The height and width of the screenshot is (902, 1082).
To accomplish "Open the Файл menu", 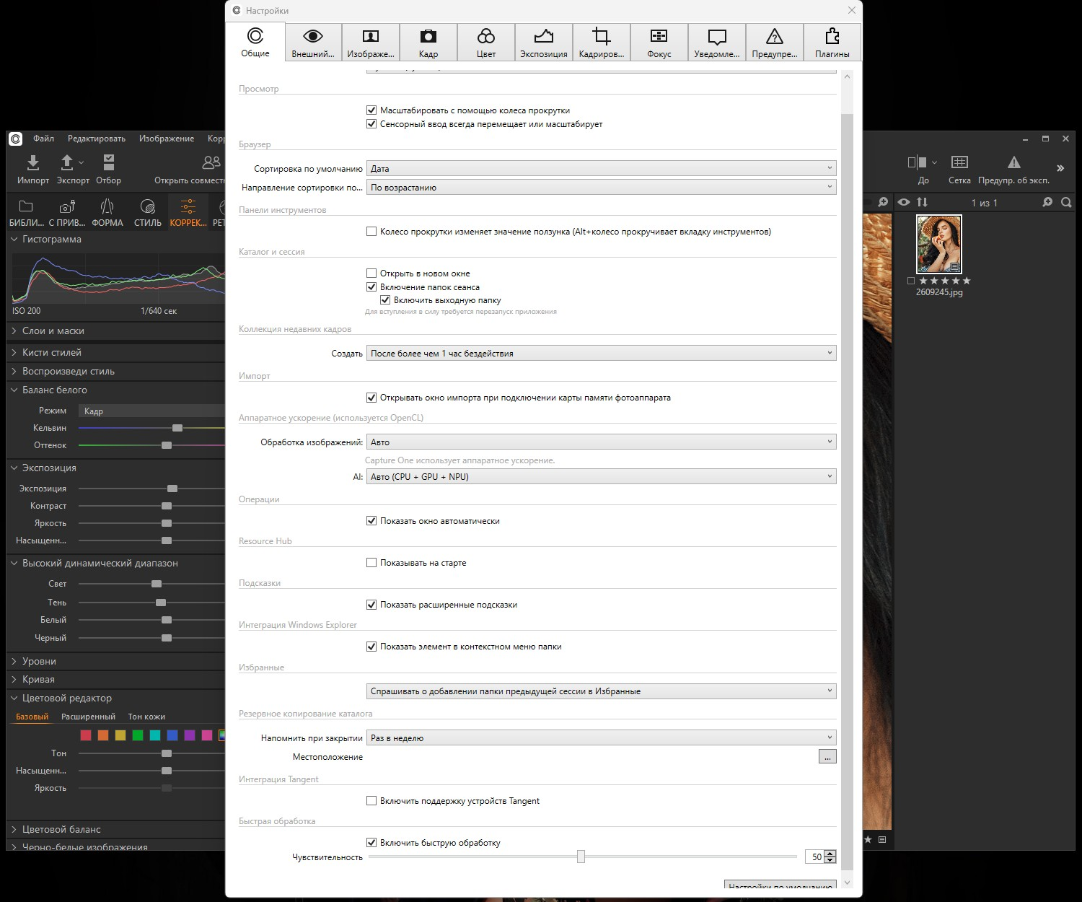I will (x=43, y=139).
